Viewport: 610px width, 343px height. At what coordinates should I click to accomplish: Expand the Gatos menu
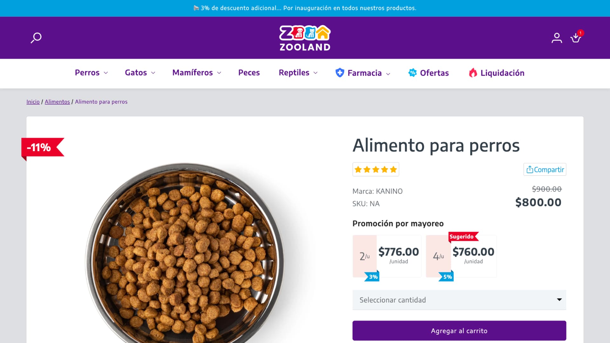[140, 73]
